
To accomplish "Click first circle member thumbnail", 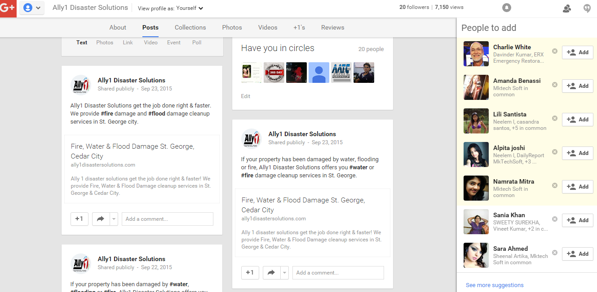I will coord(252,73).
